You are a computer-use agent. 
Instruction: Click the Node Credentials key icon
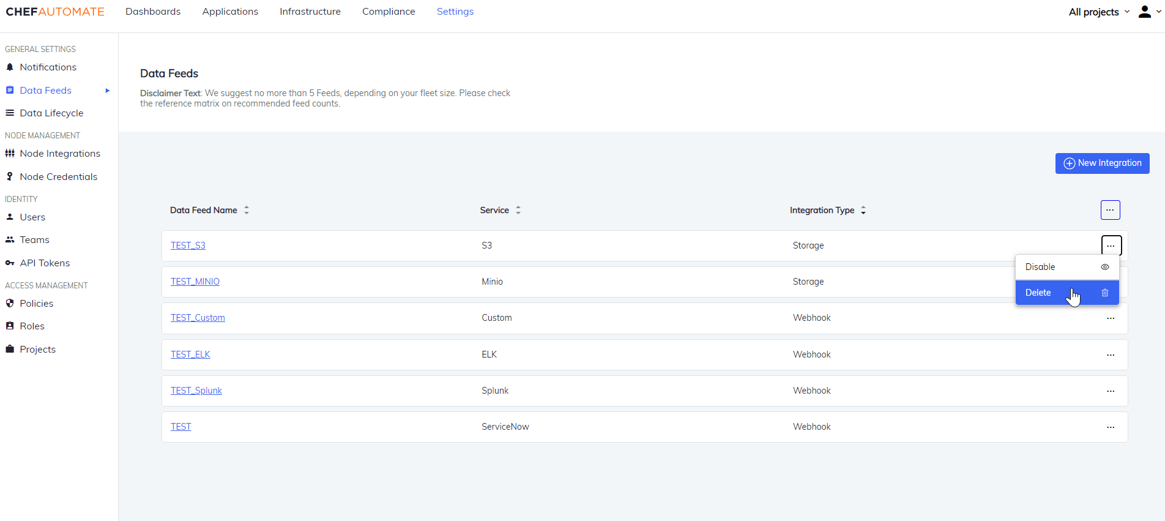click(x=10, y=176)
